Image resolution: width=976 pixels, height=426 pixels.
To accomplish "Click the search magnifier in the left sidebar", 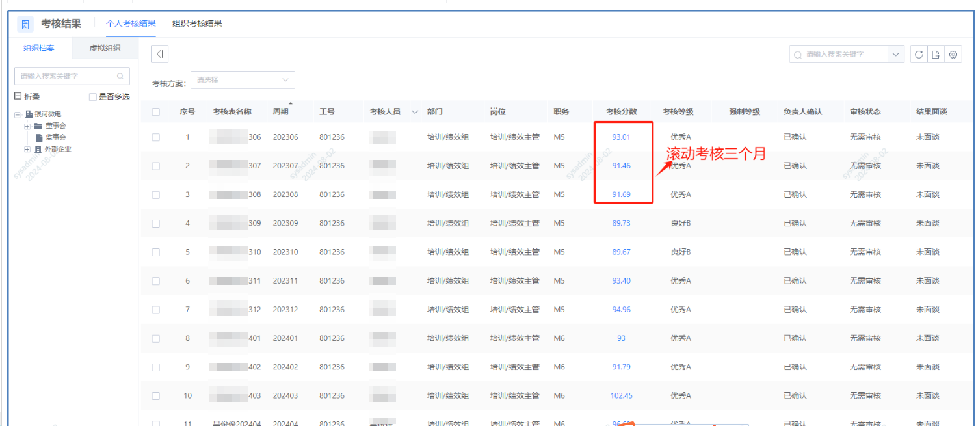I will coord(120,76).
